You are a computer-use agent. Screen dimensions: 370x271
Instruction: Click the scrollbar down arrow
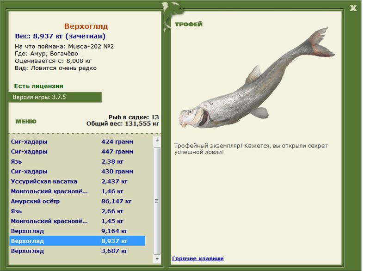pyautogui.click(x=157, y=259)
